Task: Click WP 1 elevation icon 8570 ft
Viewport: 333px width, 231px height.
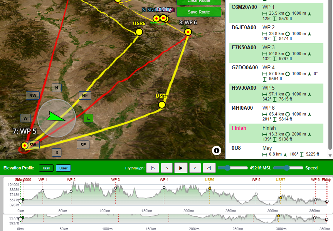Action: click(275, 19)
